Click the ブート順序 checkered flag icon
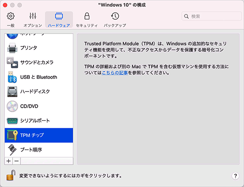This screenshot has height=187, width=244. [x=12, y=150]
